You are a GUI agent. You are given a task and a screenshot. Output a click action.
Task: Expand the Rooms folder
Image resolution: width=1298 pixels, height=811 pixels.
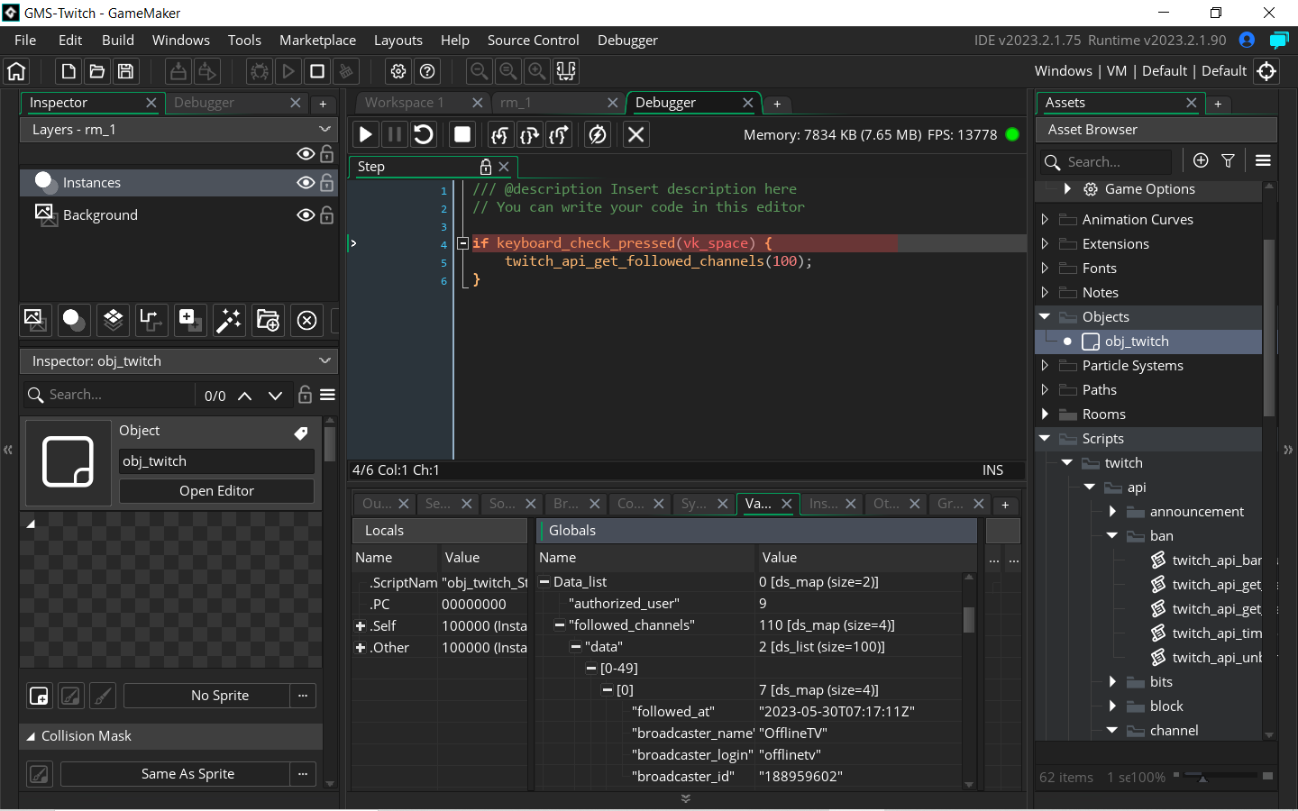click(1045, 414)
